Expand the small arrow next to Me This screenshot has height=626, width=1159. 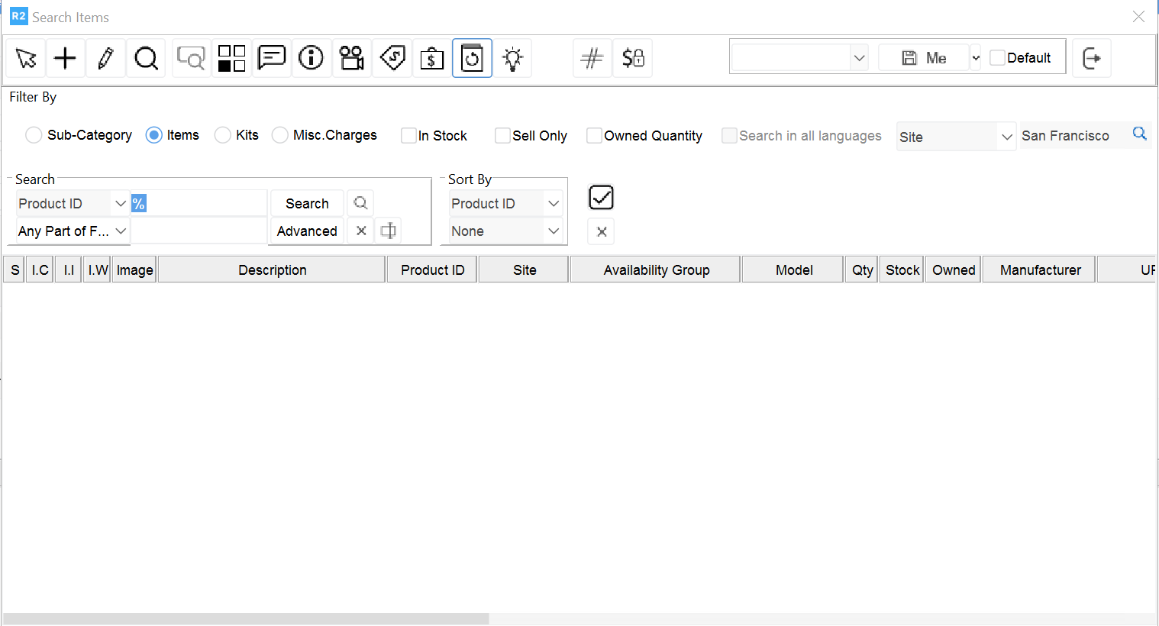975,58
